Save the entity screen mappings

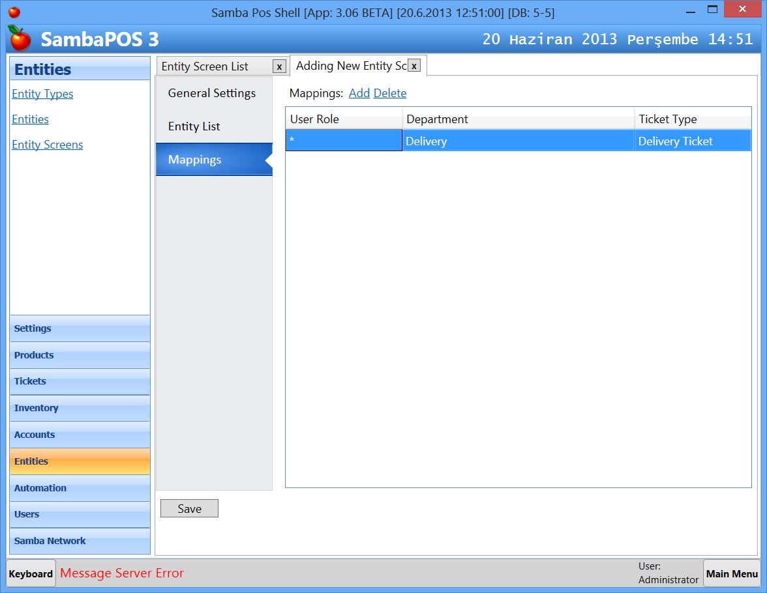189,508
